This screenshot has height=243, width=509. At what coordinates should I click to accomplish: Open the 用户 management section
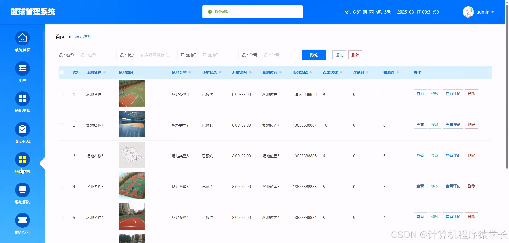coord(23,72)
